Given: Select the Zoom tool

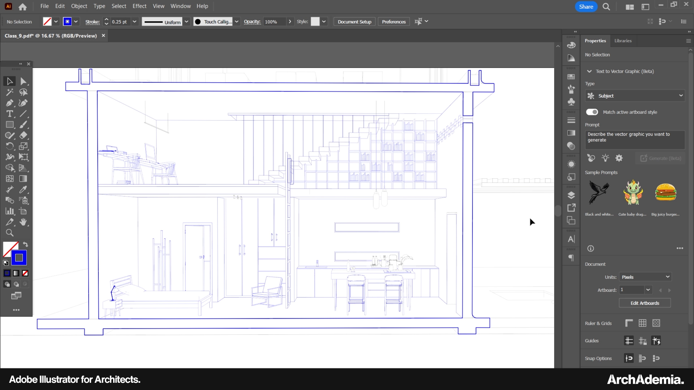Looking at the screenshot, I should pos(10,233).
